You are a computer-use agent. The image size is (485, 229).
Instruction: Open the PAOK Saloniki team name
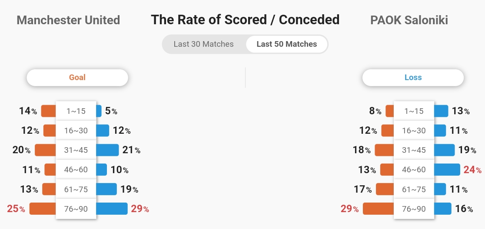[409, 20]
